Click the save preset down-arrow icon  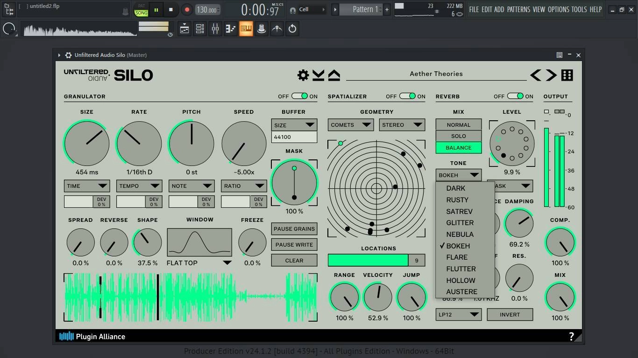pyautogui.click(x=319, y=75)
